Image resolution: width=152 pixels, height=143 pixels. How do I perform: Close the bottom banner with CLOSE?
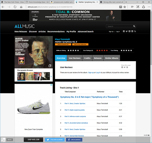(x=147, y=135)
